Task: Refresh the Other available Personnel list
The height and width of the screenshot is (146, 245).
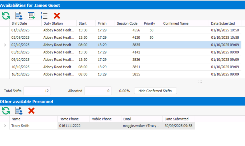Action: tap(6, 111)
